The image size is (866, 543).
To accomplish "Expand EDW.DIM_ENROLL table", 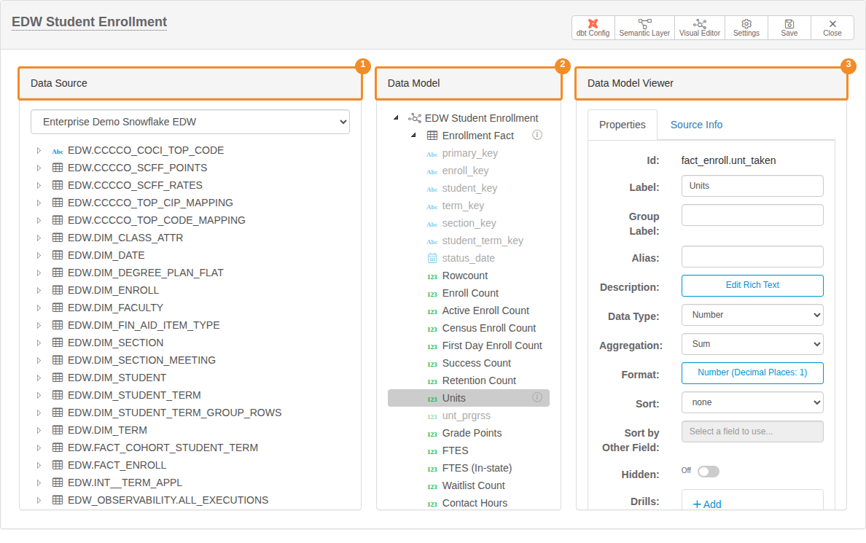I will [x=39, y=290].
